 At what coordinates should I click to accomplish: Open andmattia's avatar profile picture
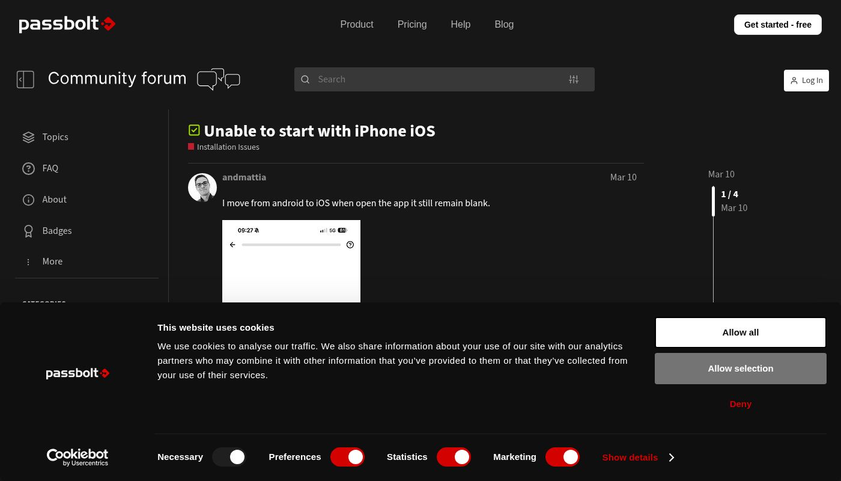click(202, 188)
